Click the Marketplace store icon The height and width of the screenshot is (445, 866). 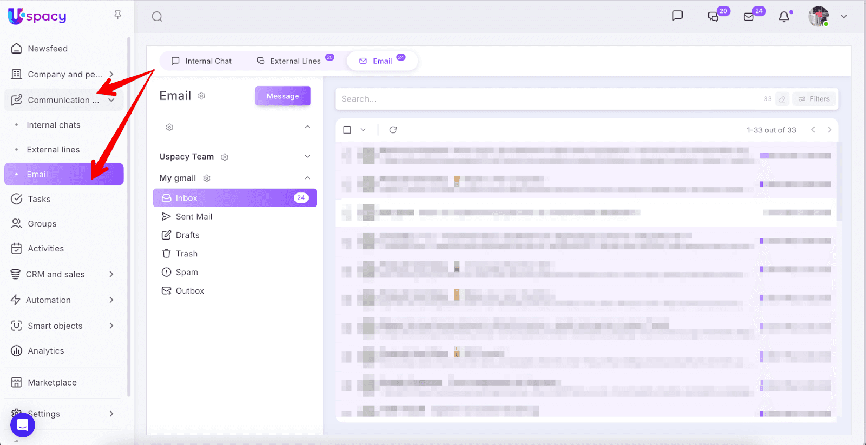point(17,382)
